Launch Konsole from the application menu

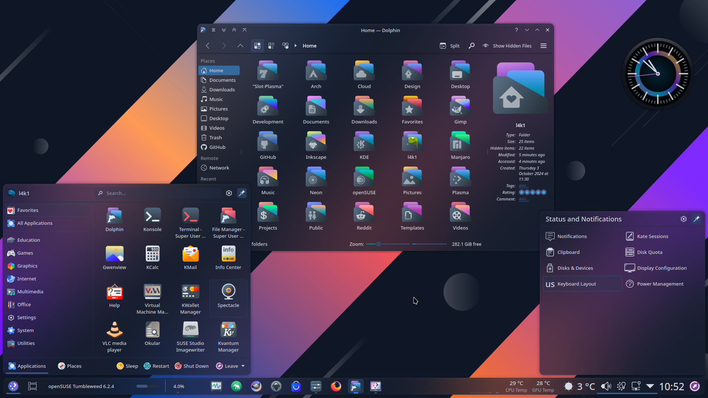tap(152, 220)
